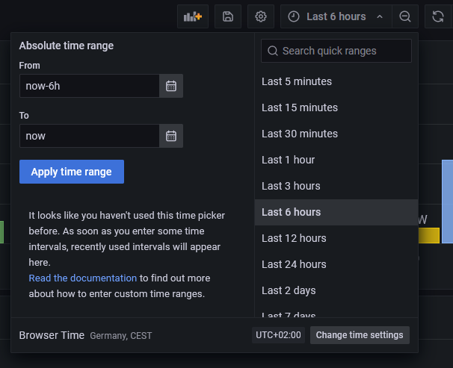
Task: Open calendar picker for To field
Action: click(x=171, y=136)
